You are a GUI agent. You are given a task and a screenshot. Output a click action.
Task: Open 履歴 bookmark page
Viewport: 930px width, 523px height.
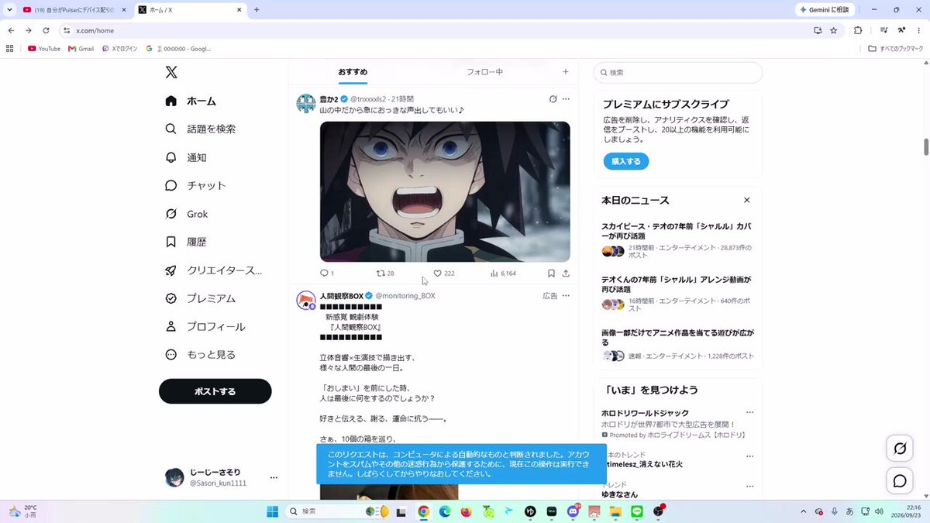pyautogui.click(x=186, y=242)
